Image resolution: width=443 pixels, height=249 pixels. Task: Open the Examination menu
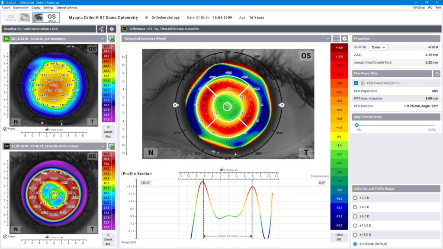pyautogui.click(x=21, y=8)
